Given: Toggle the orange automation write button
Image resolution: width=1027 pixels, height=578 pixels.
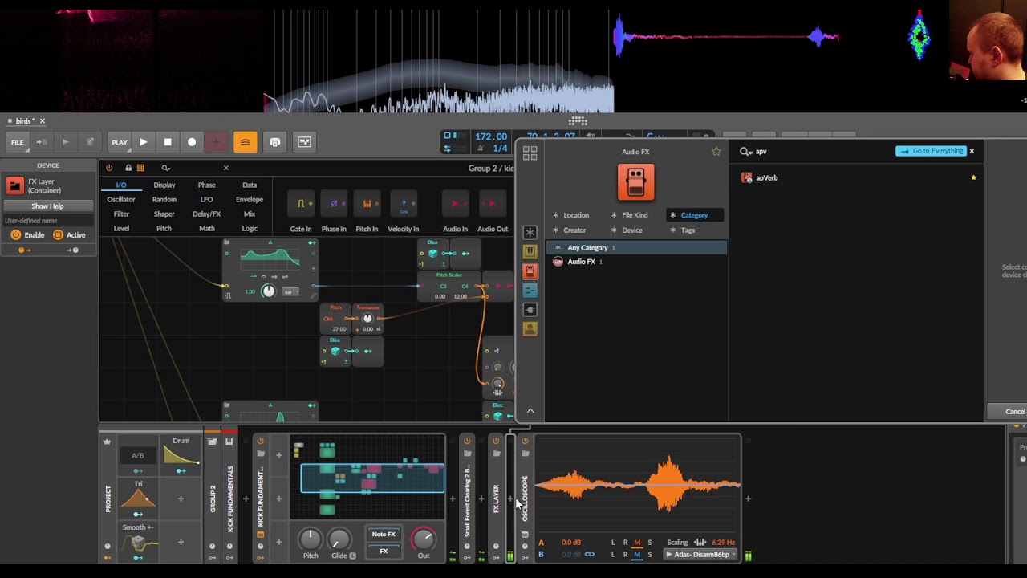Looking at the screenshot, I should (246, 142).
